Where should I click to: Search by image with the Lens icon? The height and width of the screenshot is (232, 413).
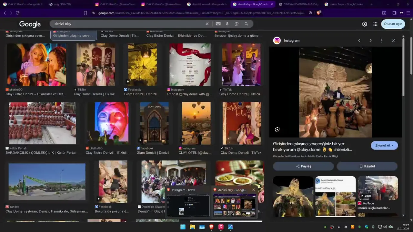237,24
